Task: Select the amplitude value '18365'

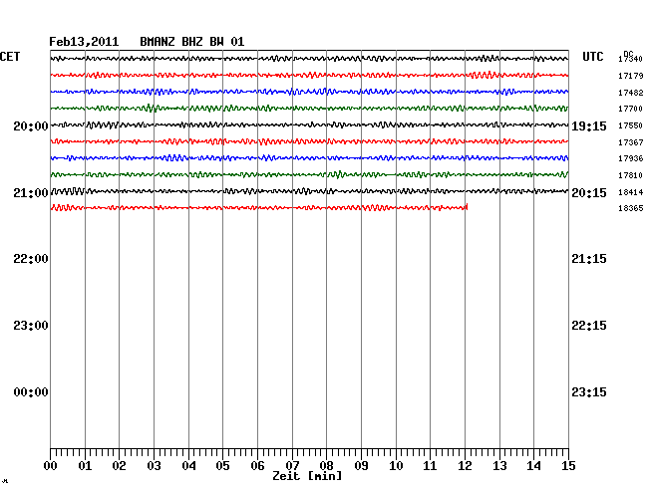Action: [x=631, y=208]
